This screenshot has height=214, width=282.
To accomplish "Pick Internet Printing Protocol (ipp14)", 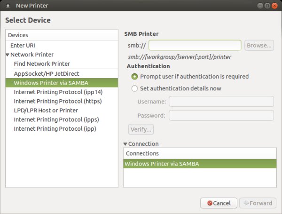I will 62,92.
